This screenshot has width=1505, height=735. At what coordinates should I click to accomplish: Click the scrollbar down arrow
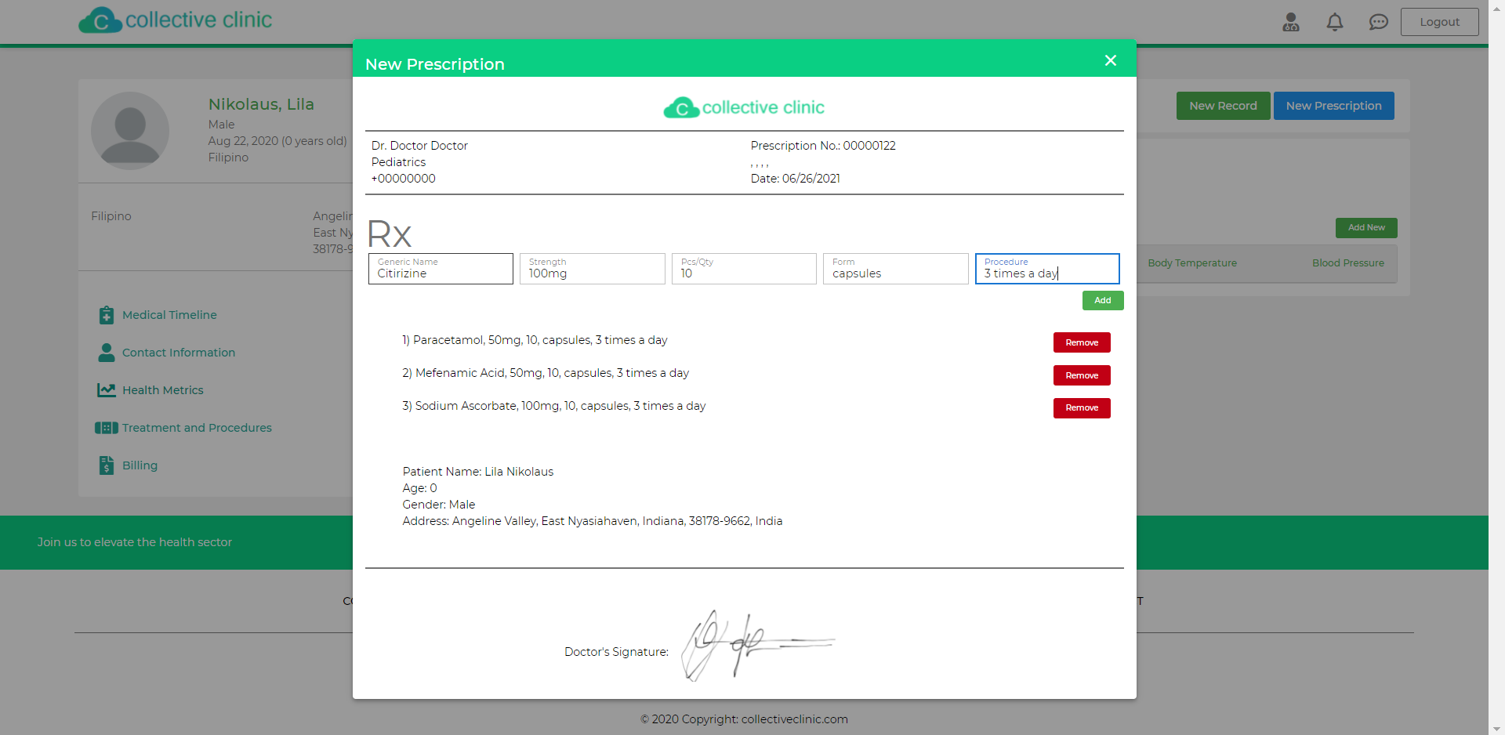tap(1497, 729)
